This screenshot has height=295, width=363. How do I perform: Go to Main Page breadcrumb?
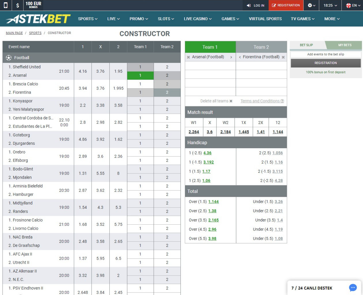point(14,33)
